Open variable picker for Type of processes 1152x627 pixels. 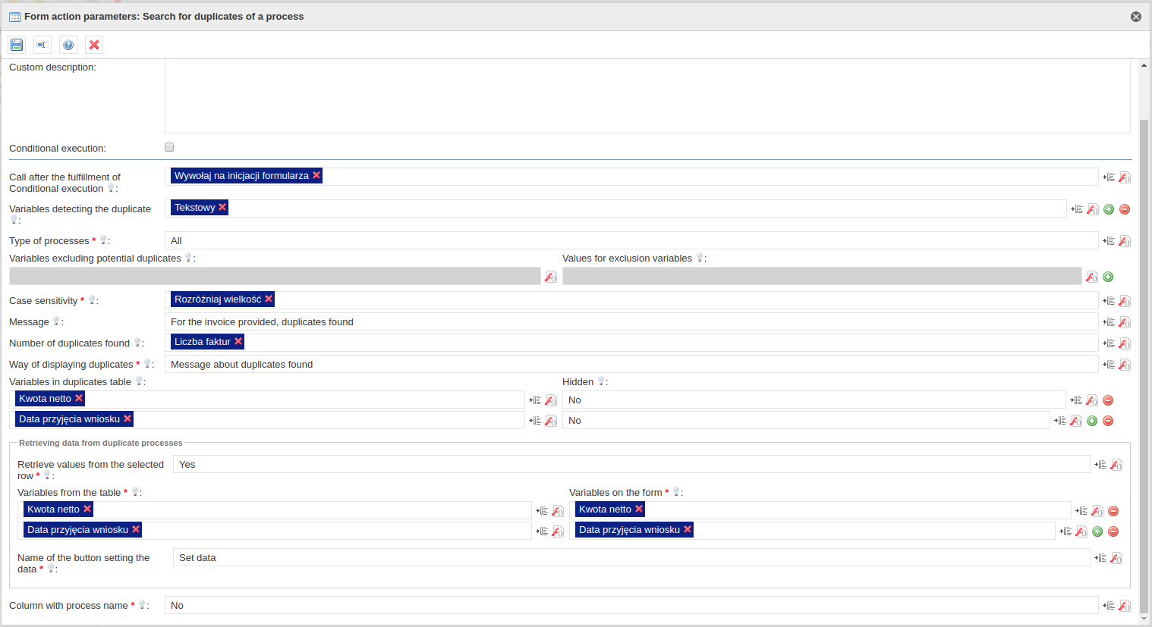coord(1109,241)
